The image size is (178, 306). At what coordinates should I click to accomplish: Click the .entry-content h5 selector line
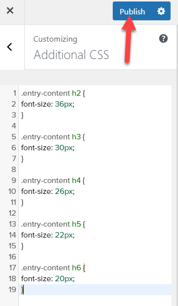click(x=53, y=225)
